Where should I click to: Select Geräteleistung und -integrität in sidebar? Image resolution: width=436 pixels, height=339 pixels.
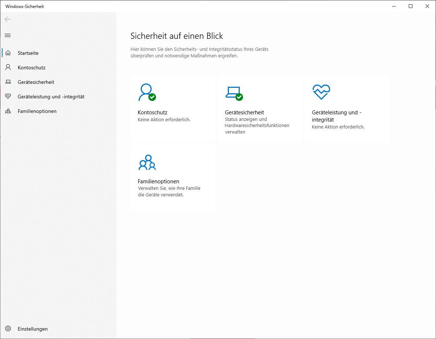(58, 97)
